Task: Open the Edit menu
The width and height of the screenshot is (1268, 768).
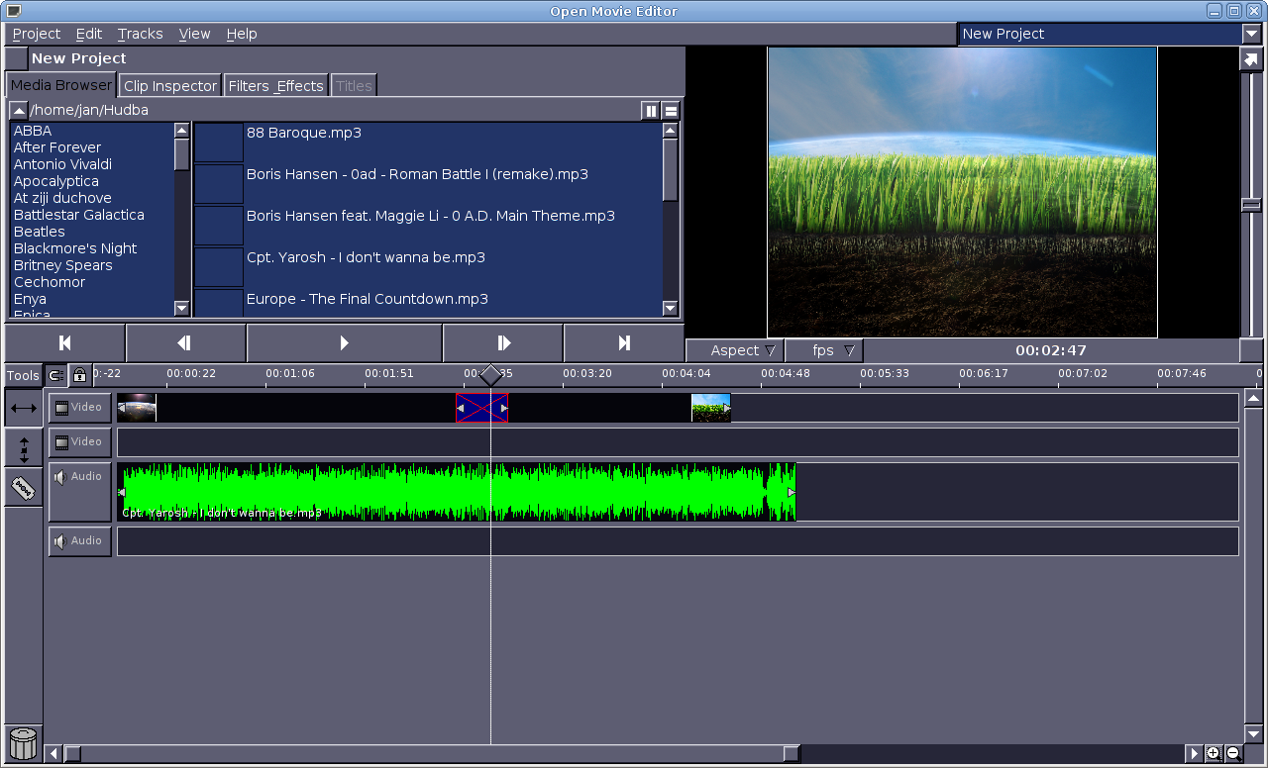Action: click(89, 34)
